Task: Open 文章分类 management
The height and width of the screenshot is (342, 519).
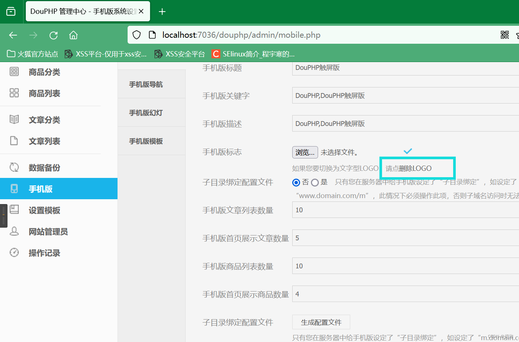Action: (x=45, y=120)
